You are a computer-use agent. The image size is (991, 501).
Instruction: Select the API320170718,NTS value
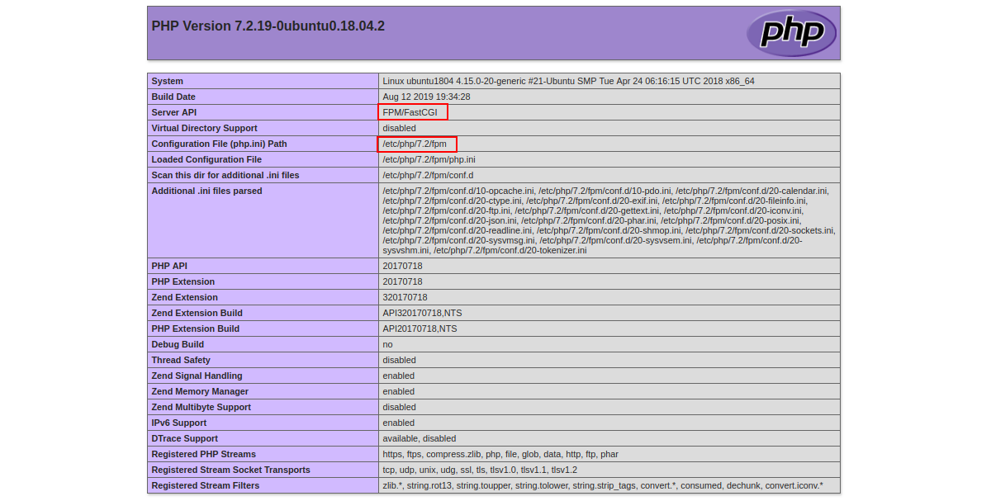click(x=422, y=313)
